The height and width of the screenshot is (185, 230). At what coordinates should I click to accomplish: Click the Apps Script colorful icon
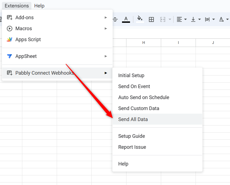[x=10, y=40]
